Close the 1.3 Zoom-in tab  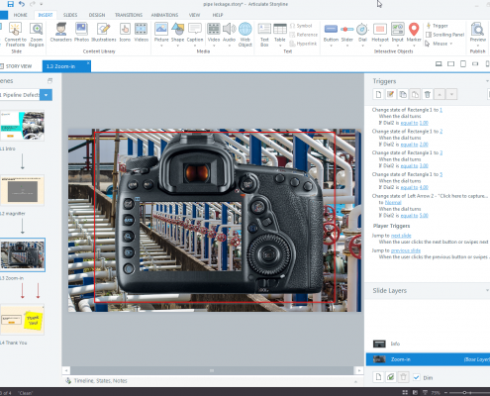[x=88, y=62]
